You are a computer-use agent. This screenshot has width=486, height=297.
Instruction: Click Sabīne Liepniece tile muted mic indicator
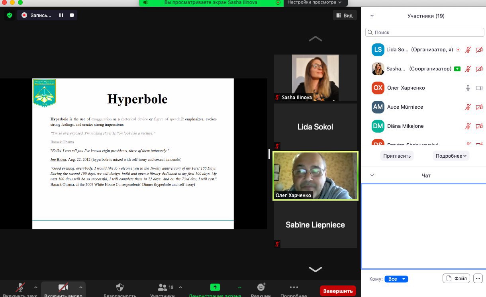pos(277,244)
